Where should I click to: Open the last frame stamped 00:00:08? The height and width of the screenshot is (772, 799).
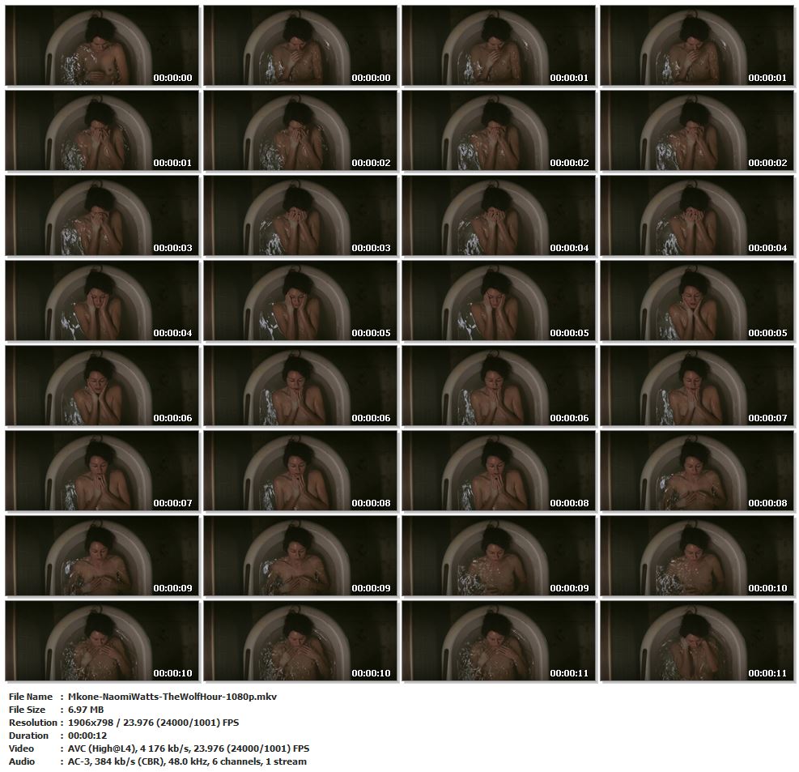click(696, 471)
